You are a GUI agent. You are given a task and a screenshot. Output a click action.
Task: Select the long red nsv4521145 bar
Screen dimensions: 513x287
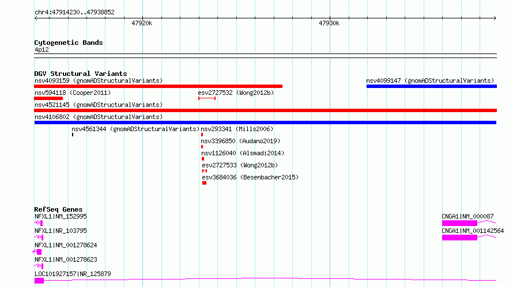click(265, 110)
